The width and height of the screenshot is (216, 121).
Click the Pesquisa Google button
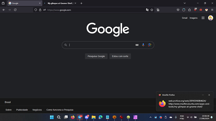(96, 56)
